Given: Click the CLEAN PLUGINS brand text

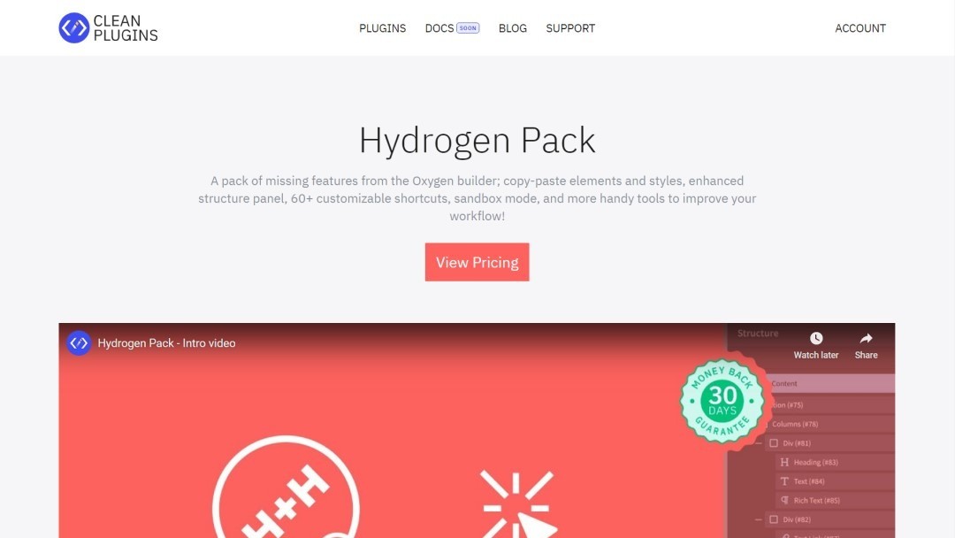Looking at the screenshot, I should (x=126, y=28).
